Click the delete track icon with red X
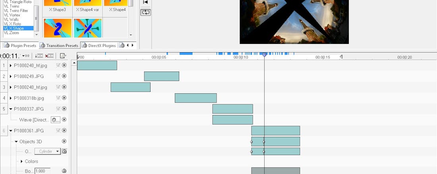 tap(49, 56)
